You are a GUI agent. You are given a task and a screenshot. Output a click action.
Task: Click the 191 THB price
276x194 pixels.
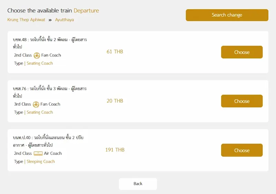coord(115,150)
